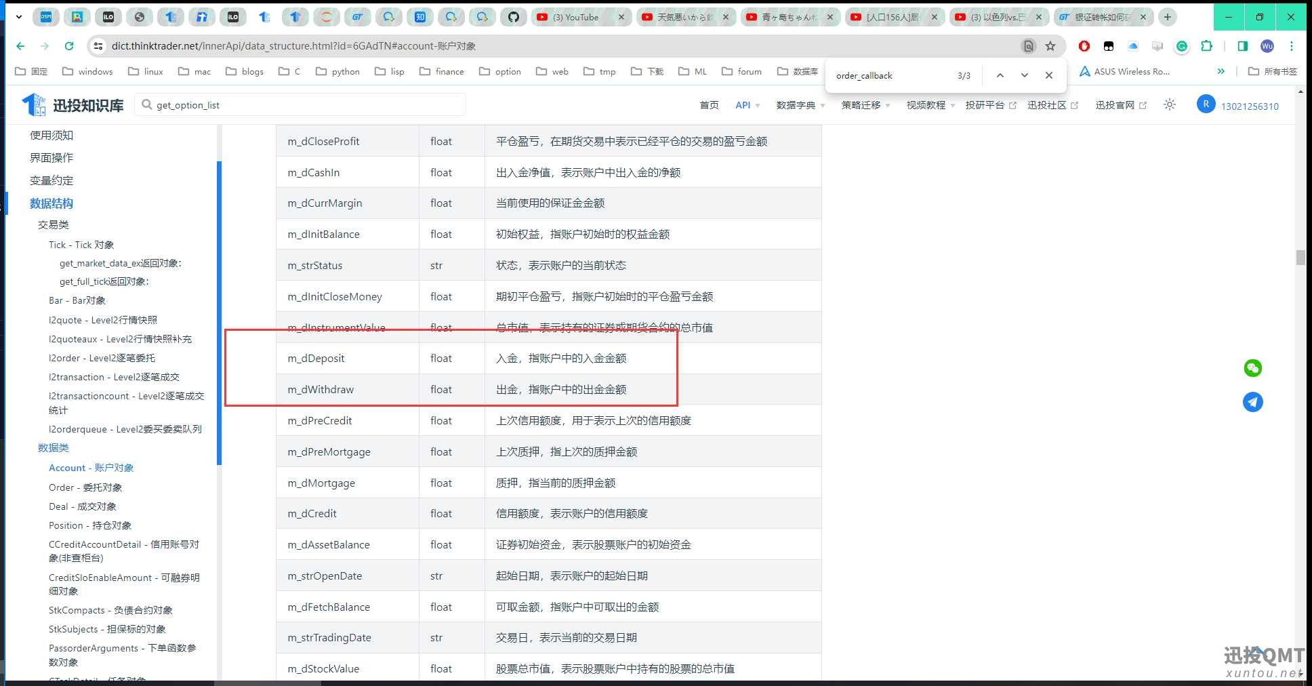The height and width of the screenshot is (686, 1312).
Task: Click the page vertical scrollbar thumb
Action: click(1300, 258)
